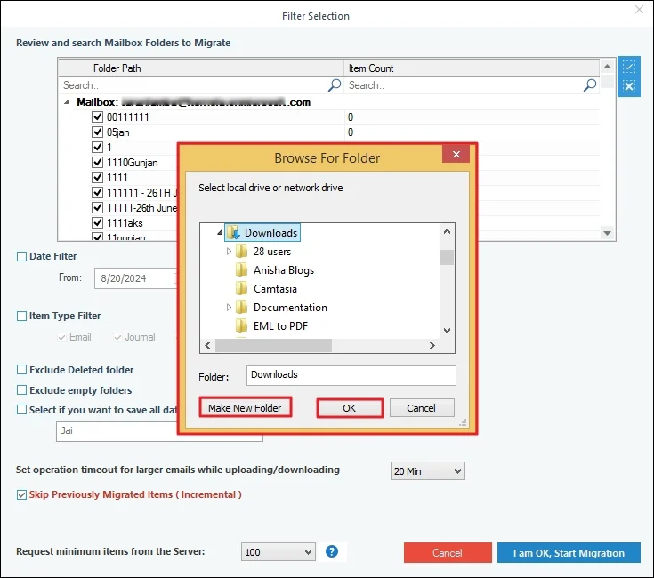Check Exclude empty folders option
This screenshot has height=578, width=654.
[x=21, y=390]
